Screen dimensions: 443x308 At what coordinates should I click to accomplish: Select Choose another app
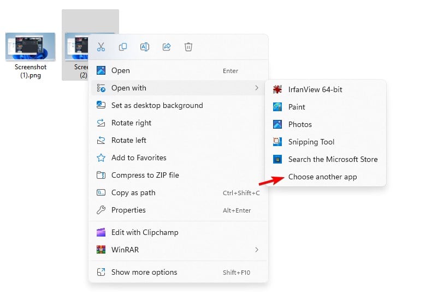coord(326,177)
